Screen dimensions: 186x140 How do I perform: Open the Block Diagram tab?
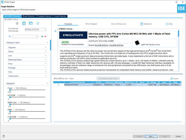pos(91,24)
